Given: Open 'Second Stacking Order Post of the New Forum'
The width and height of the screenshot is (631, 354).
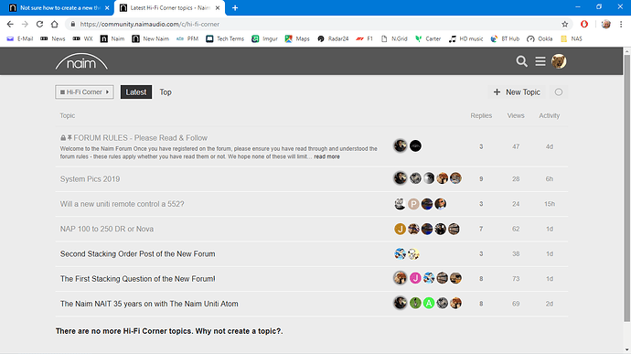Looking at the screenshot, I should pos(137,253).
